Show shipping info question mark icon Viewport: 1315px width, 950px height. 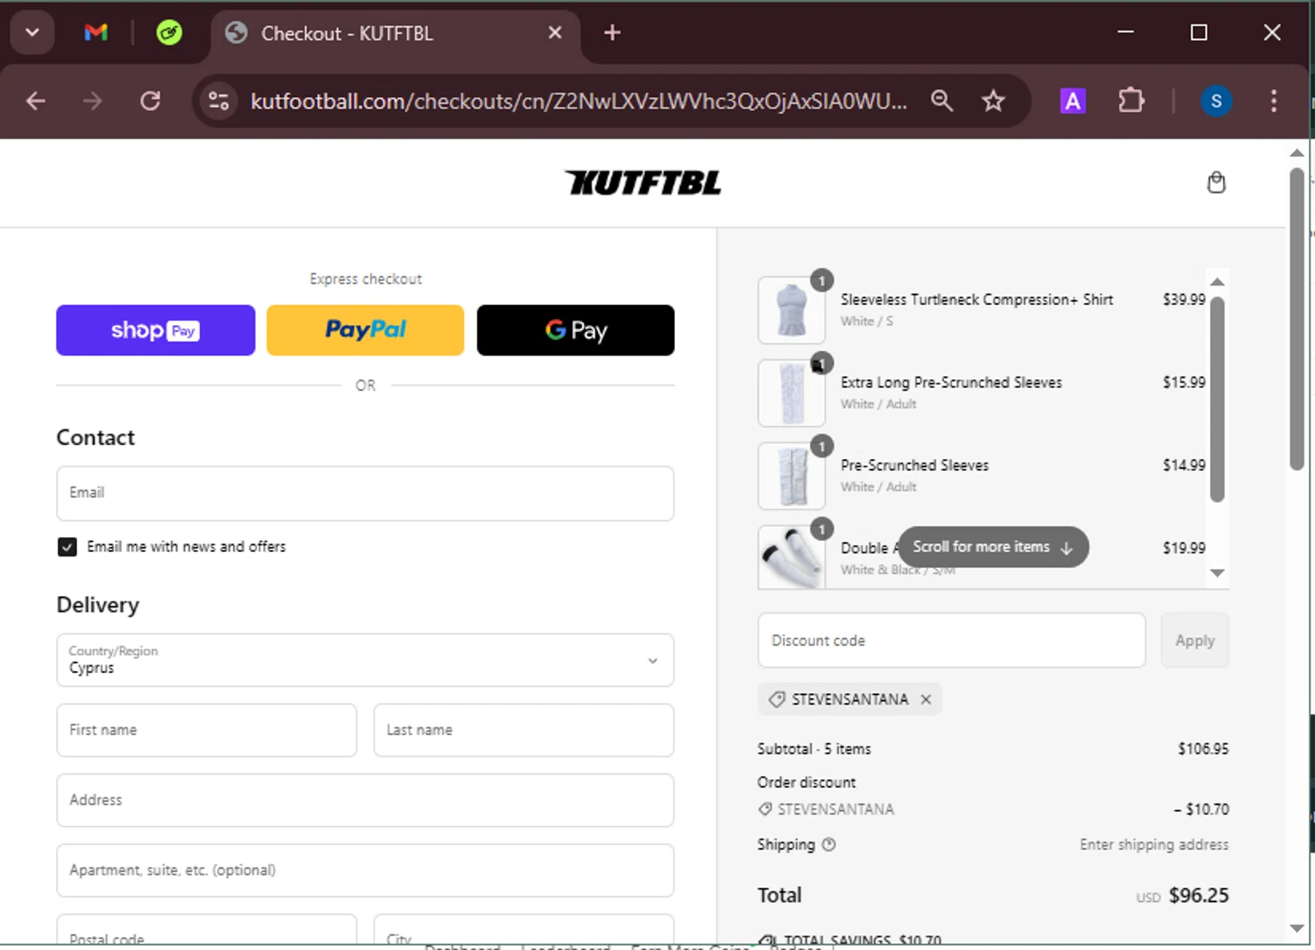[x=829, y=845]
